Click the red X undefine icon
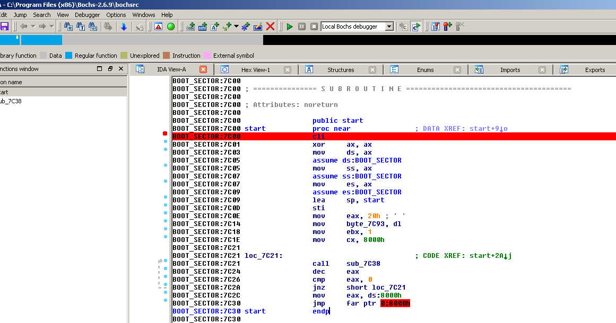 pos(270,25)
